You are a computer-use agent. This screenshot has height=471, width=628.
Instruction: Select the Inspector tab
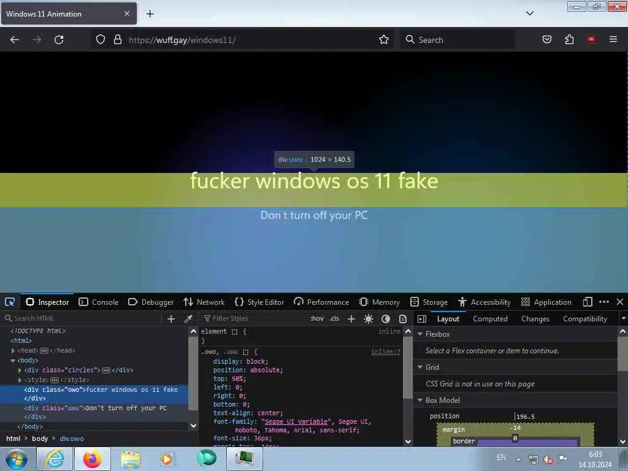47,302
